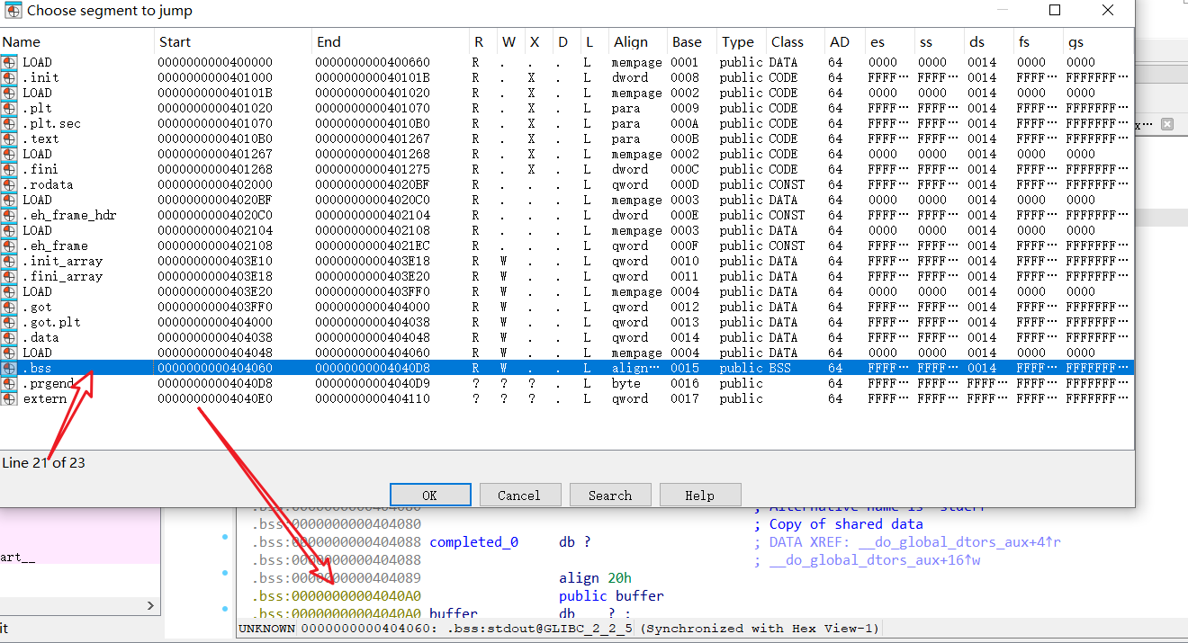Close the background tab with X

[x=1166, y=124]
